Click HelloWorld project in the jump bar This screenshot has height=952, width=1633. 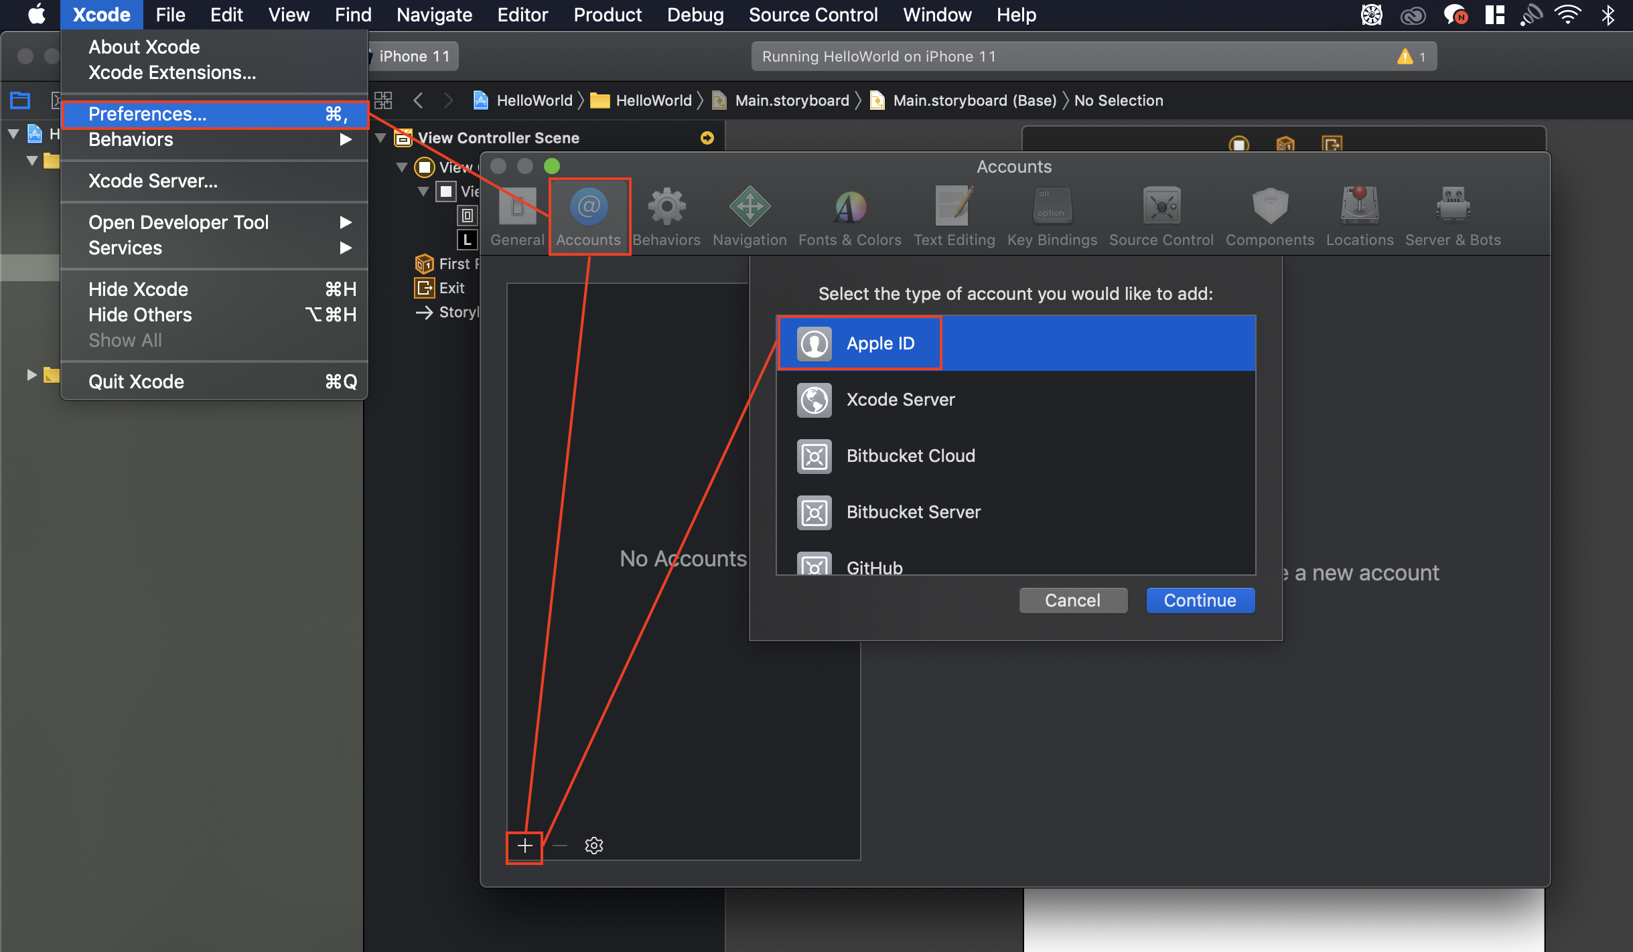pyautogui.click(x=523, y=100)
